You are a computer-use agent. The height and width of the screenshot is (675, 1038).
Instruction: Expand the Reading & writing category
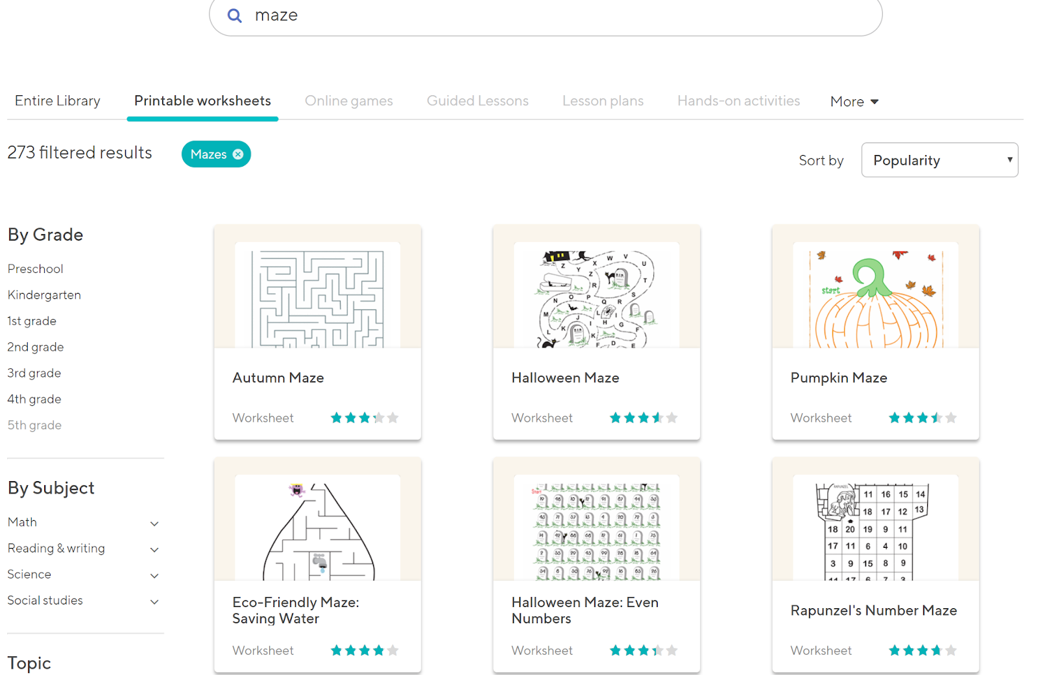click(x=154, y=549)
